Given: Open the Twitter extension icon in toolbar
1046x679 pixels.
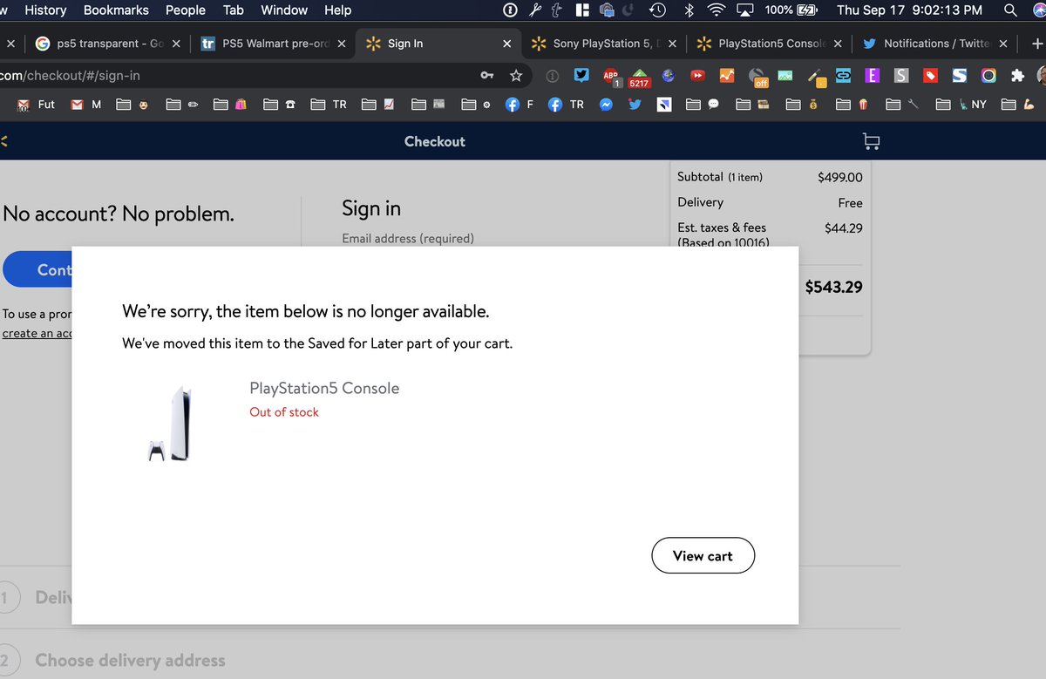Looking at the screenshot, I should pyautogui.click(x=581, y=76).
